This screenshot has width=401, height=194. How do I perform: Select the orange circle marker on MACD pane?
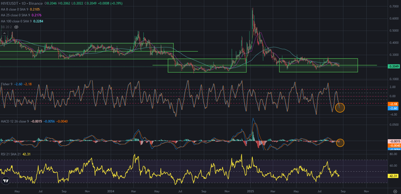340,143
